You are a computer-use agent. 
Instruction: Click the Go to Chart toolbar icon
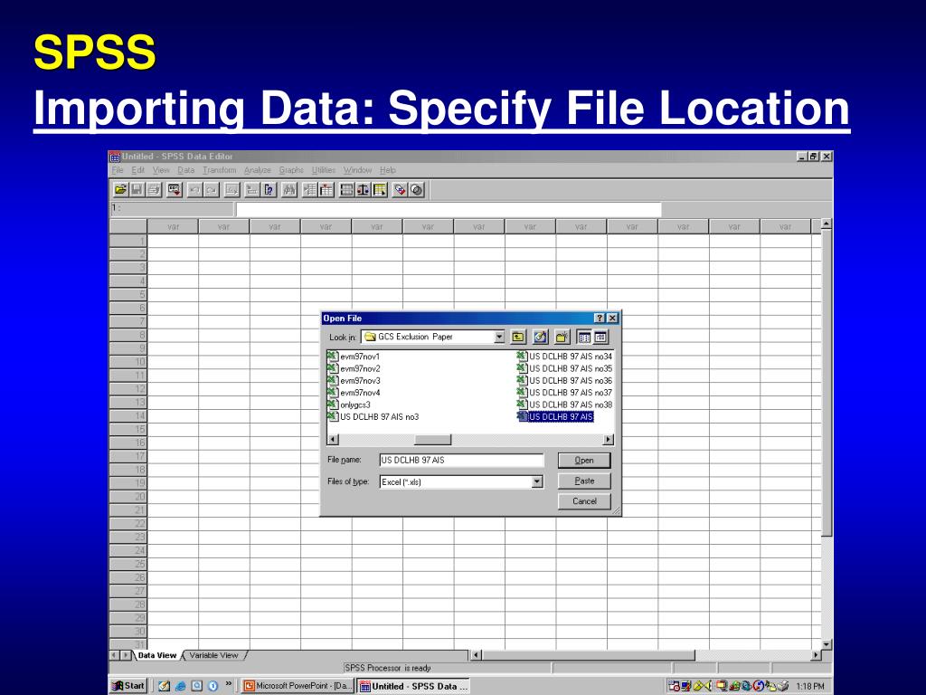pos(231,190)
